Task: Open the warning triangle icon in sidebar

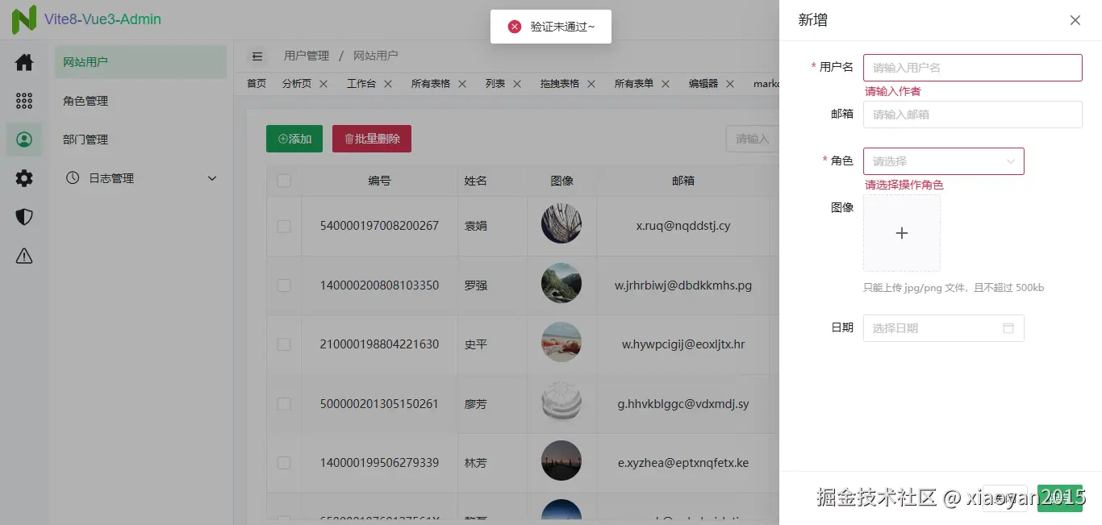Action: (24, 256)
